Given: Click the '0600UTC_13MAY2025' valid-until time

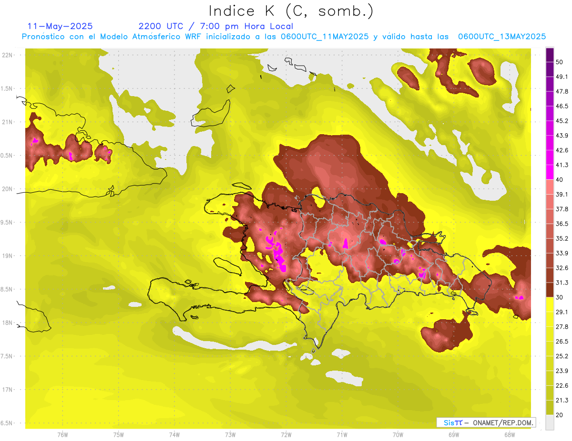Looking at the screenshot, I should pos(502,37).
